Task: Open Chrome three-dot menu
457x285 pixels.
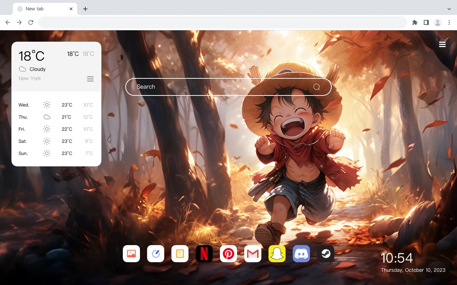Action: tap(449, 22)
